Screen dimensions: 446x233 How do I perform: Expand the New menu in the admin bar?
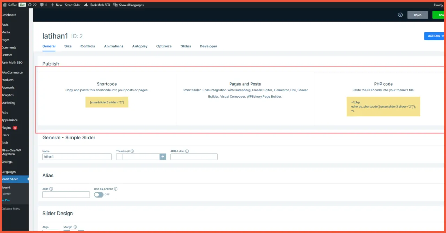(x=56, y=5)
